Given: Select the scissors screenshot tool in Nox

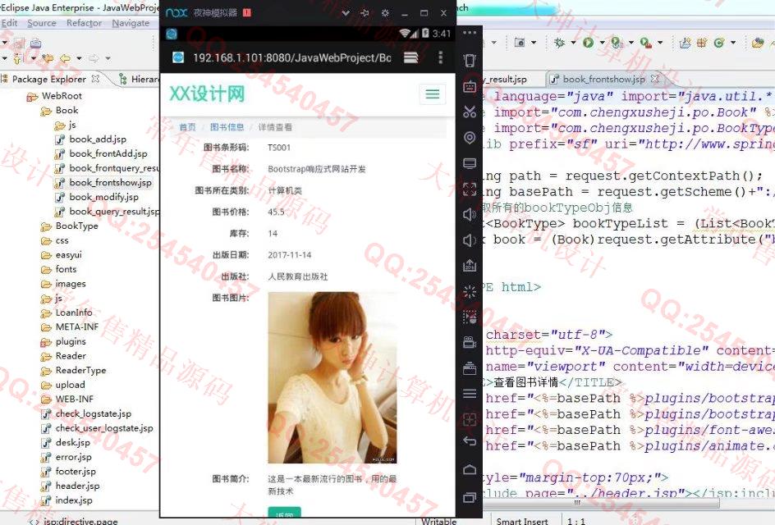Looking at the screenshot, I should 470,112.
